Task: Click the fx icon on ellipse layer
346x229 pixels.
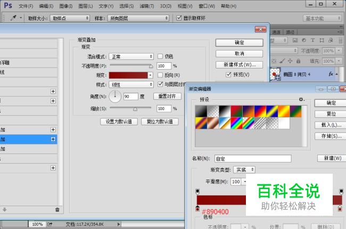Action: [331, 74]
